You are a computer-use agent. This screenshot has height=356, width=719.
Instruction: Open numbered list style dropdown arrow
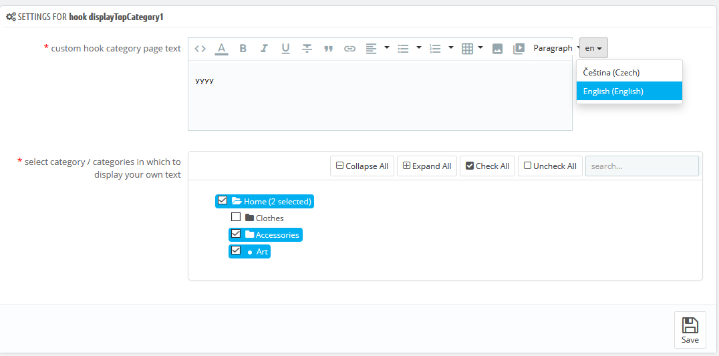(x=451, y=47)
